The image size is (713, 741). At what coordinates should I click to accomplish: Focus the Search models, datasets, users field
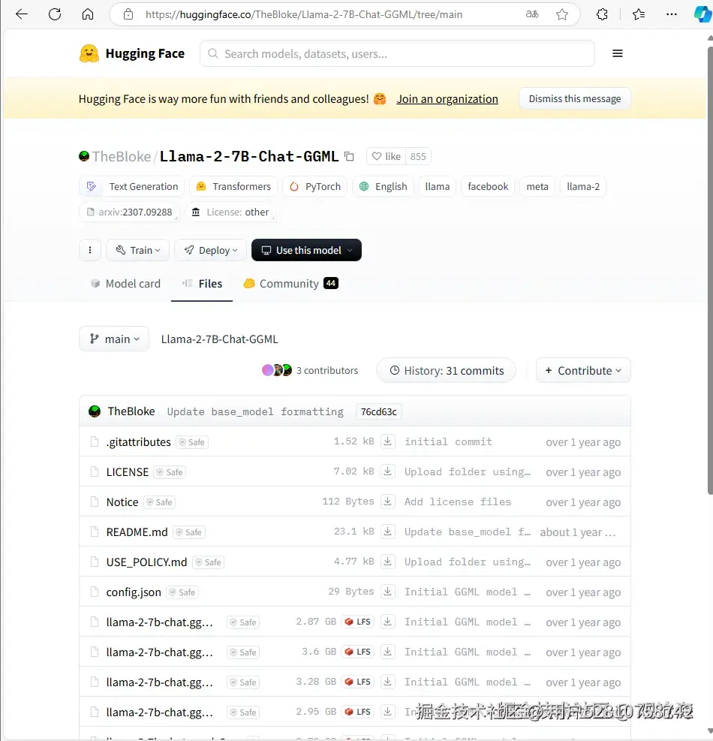(397, 53)
